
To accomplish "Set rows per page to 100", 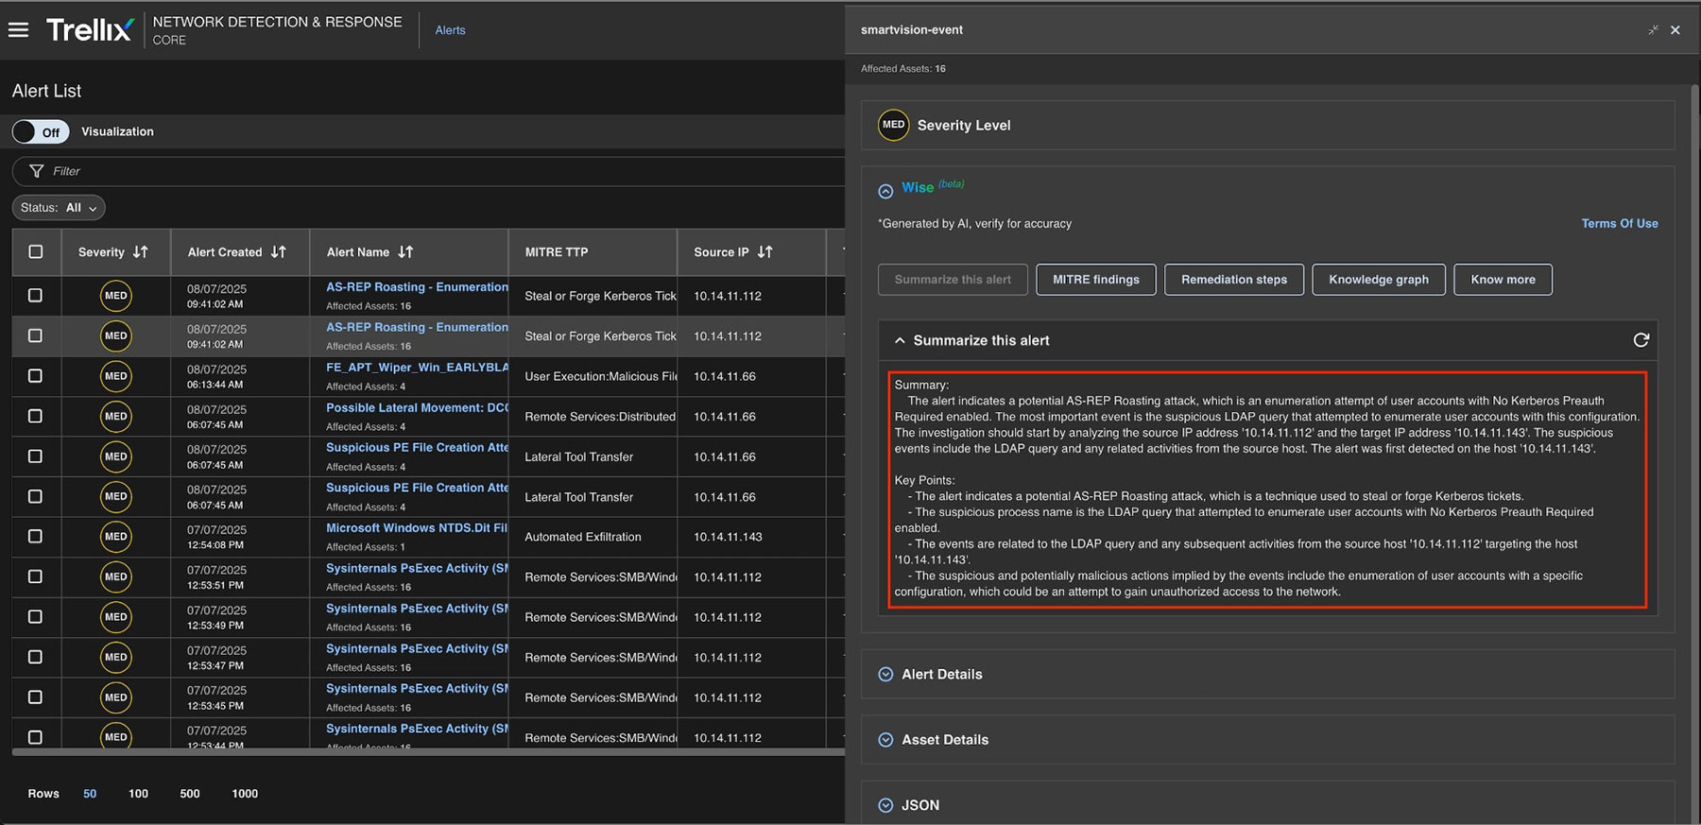I will [x=138, y=794].
